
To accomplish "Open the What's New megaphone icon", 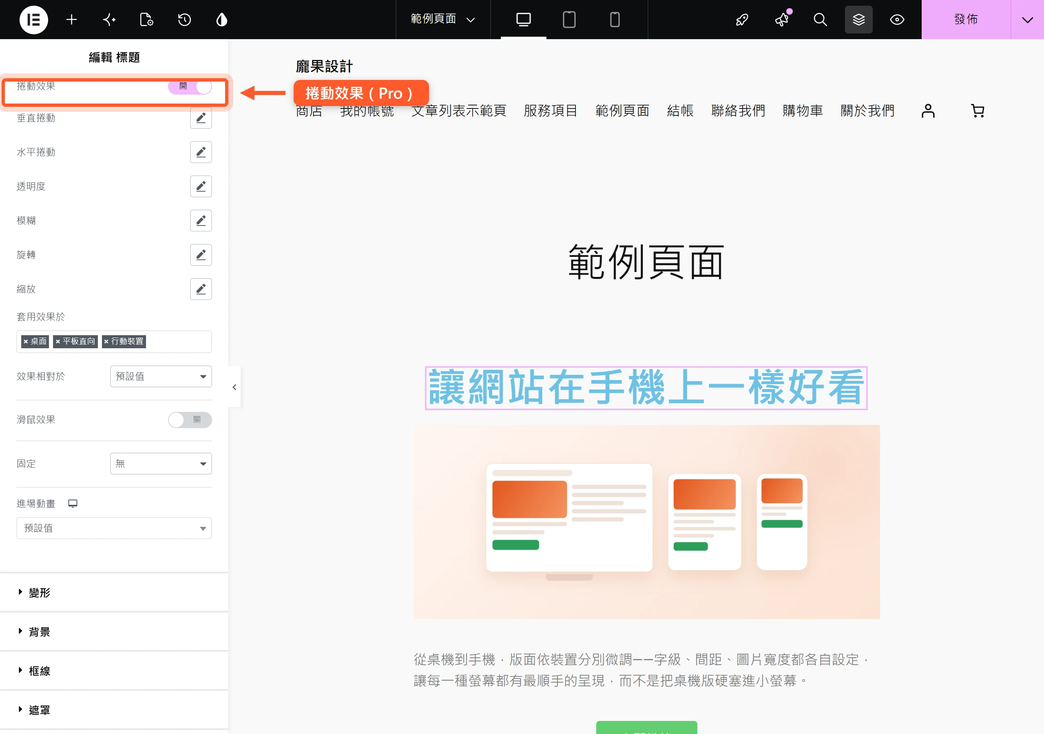I will 782,20.
